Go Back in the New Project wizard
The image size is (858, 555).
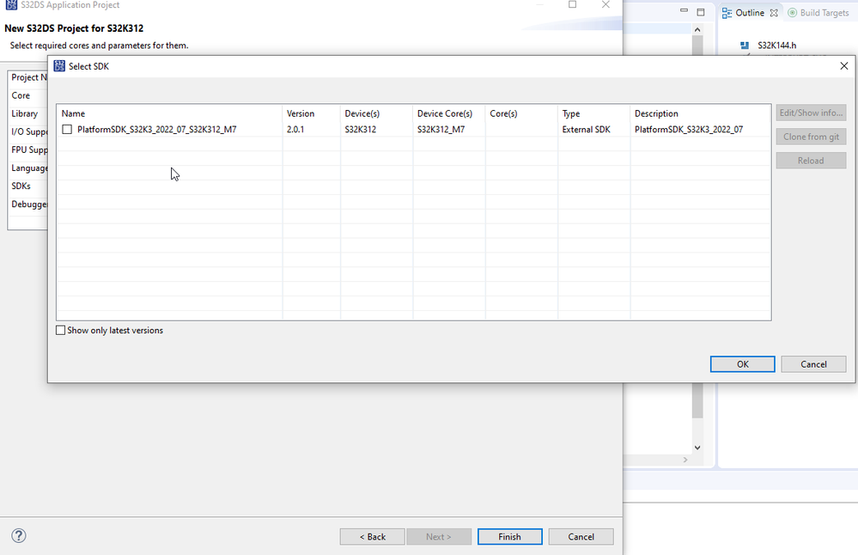pos(372,536)
